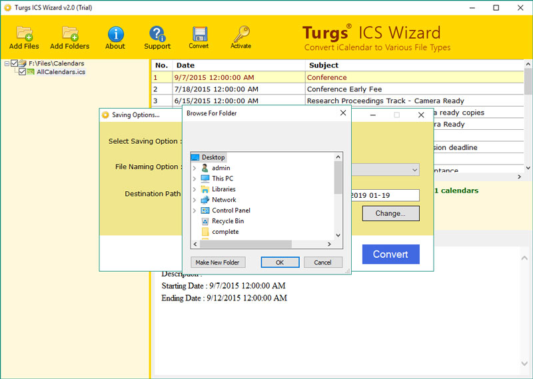Screen dimensions: 533x379
Task: Select the Research Proceedings Track row
Action: tap(338, 101)
